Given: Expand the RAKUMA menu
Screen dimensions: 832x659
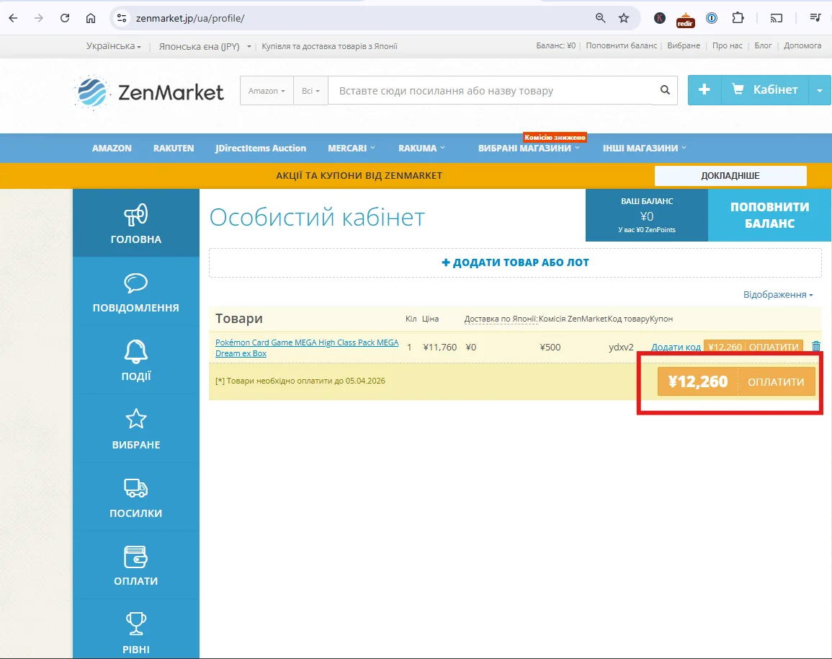Looking at the screenshot, I should pyautogui.click(x=422, y=148).
